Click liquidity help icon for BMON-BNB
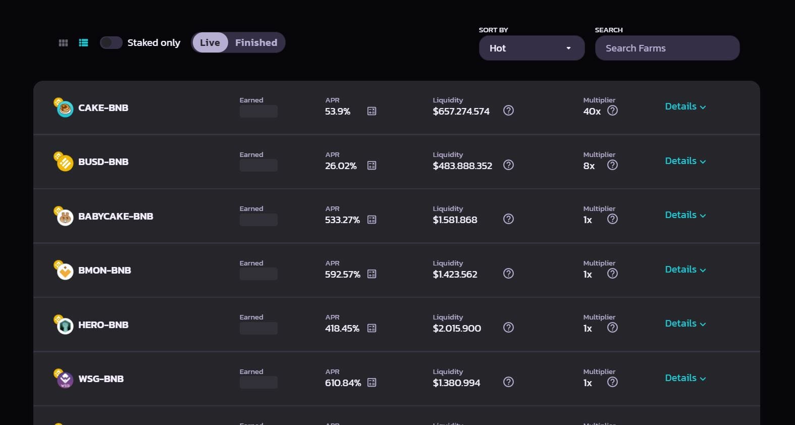 [x=509, y=274]
